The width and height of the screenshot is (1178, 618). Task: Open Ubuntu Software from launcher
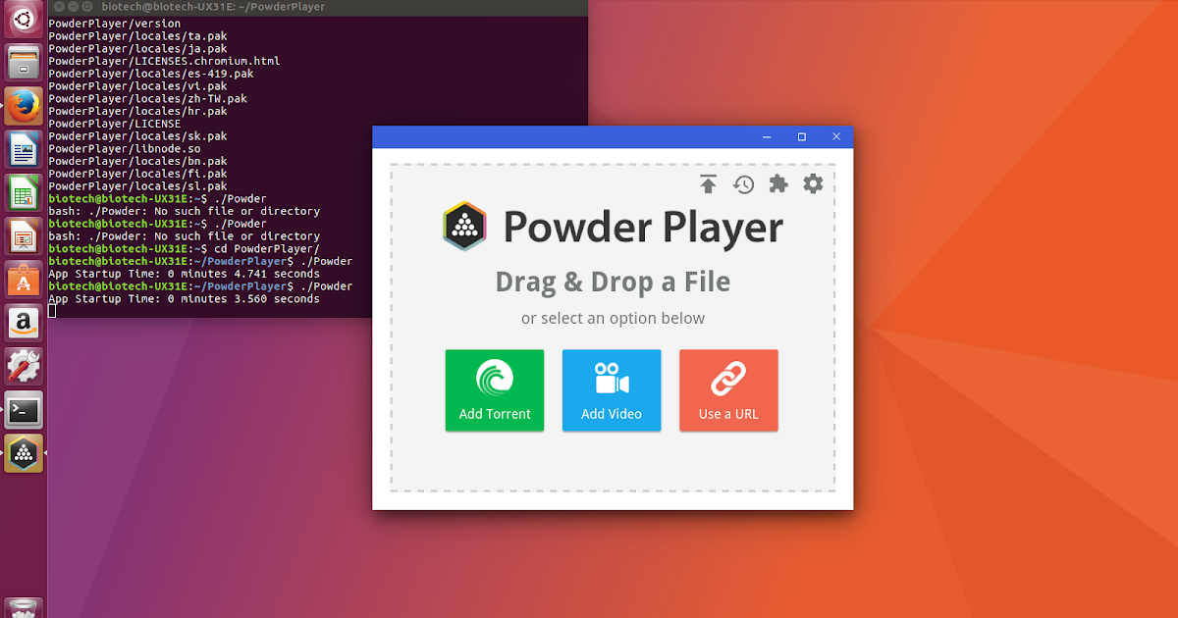click(24, 279)
